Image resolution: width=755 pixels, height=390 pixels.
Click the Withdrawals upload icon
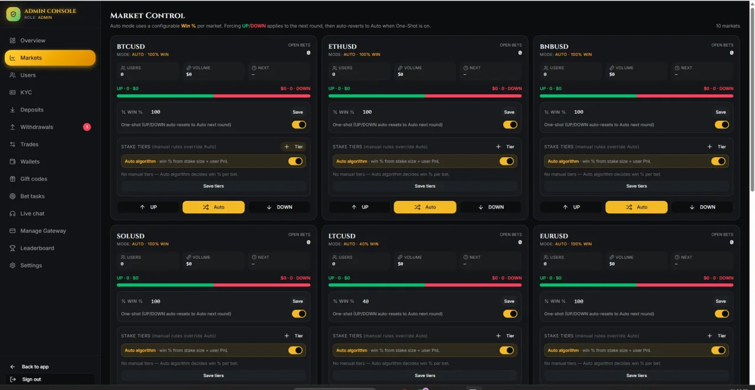tap(12, 127)
